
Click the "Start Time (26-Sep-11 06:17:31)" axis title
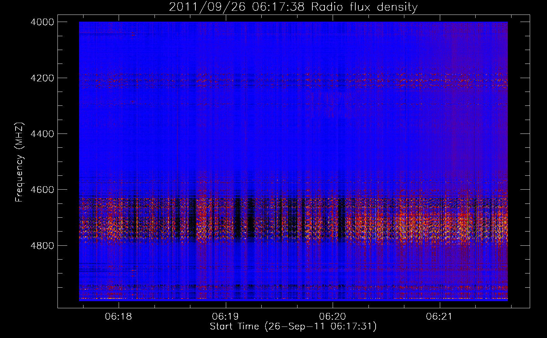click(x=293, y=327)
